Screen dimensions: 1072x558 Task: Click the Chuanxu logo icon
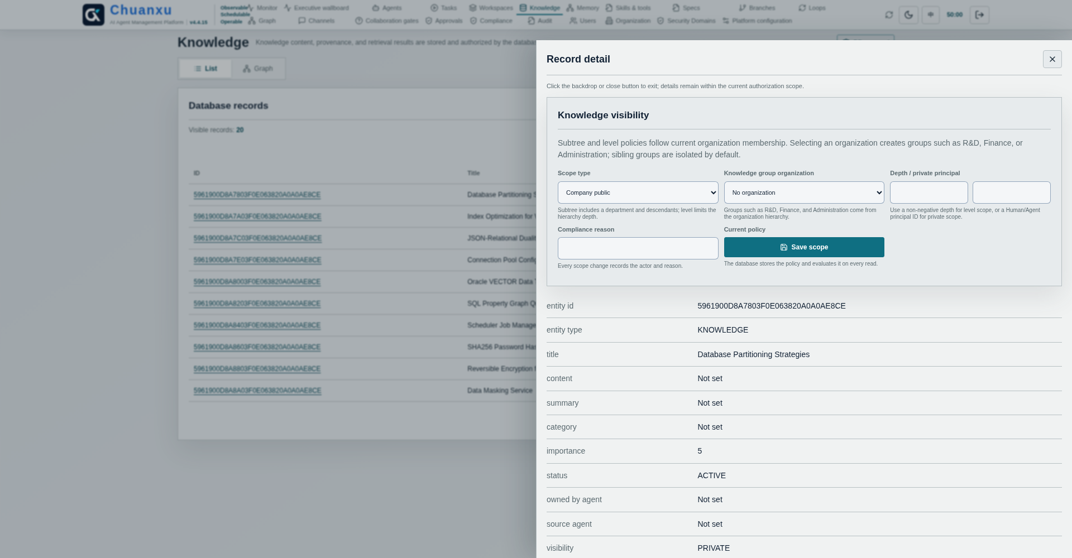point(93,15)
